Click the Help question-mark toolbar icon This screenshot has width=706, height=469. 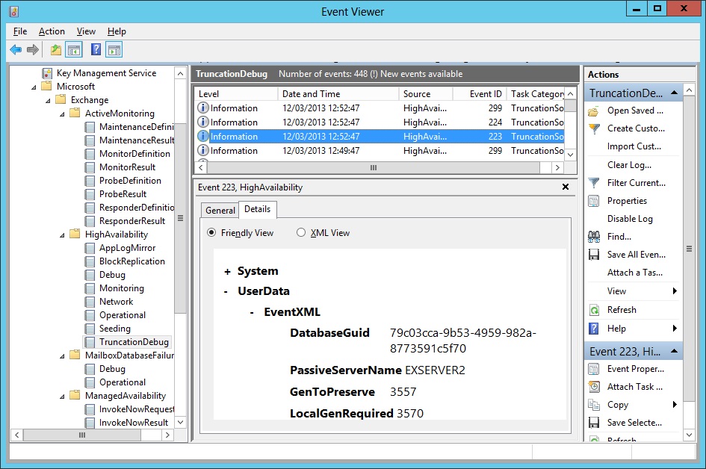[x=96, y=50]
